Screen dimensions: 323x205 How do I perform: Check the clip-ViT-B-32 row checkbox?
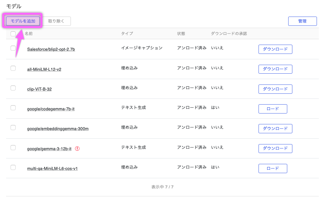(13, 88)
